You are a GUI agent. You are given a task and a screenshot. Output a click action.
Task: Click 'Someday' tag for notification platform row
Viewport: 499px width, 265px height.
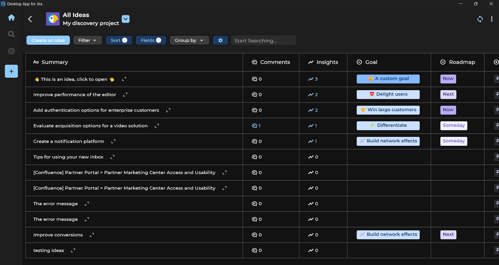coord(454,141)
